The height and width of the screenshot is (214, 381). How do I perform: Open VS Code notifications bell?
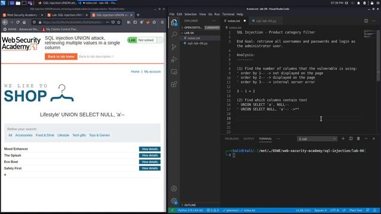(x=374, y=210)
